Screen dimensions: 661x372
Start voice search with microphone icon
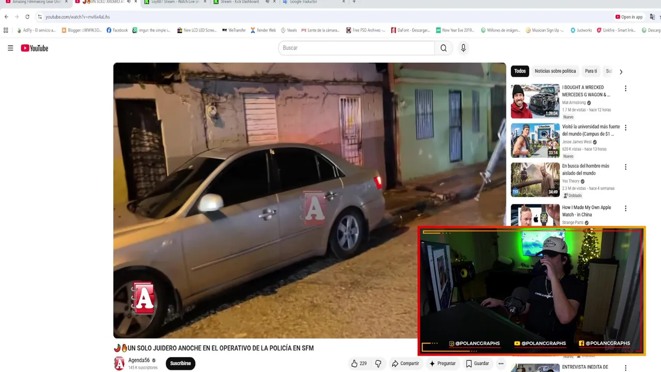click(x=463, y=48)
